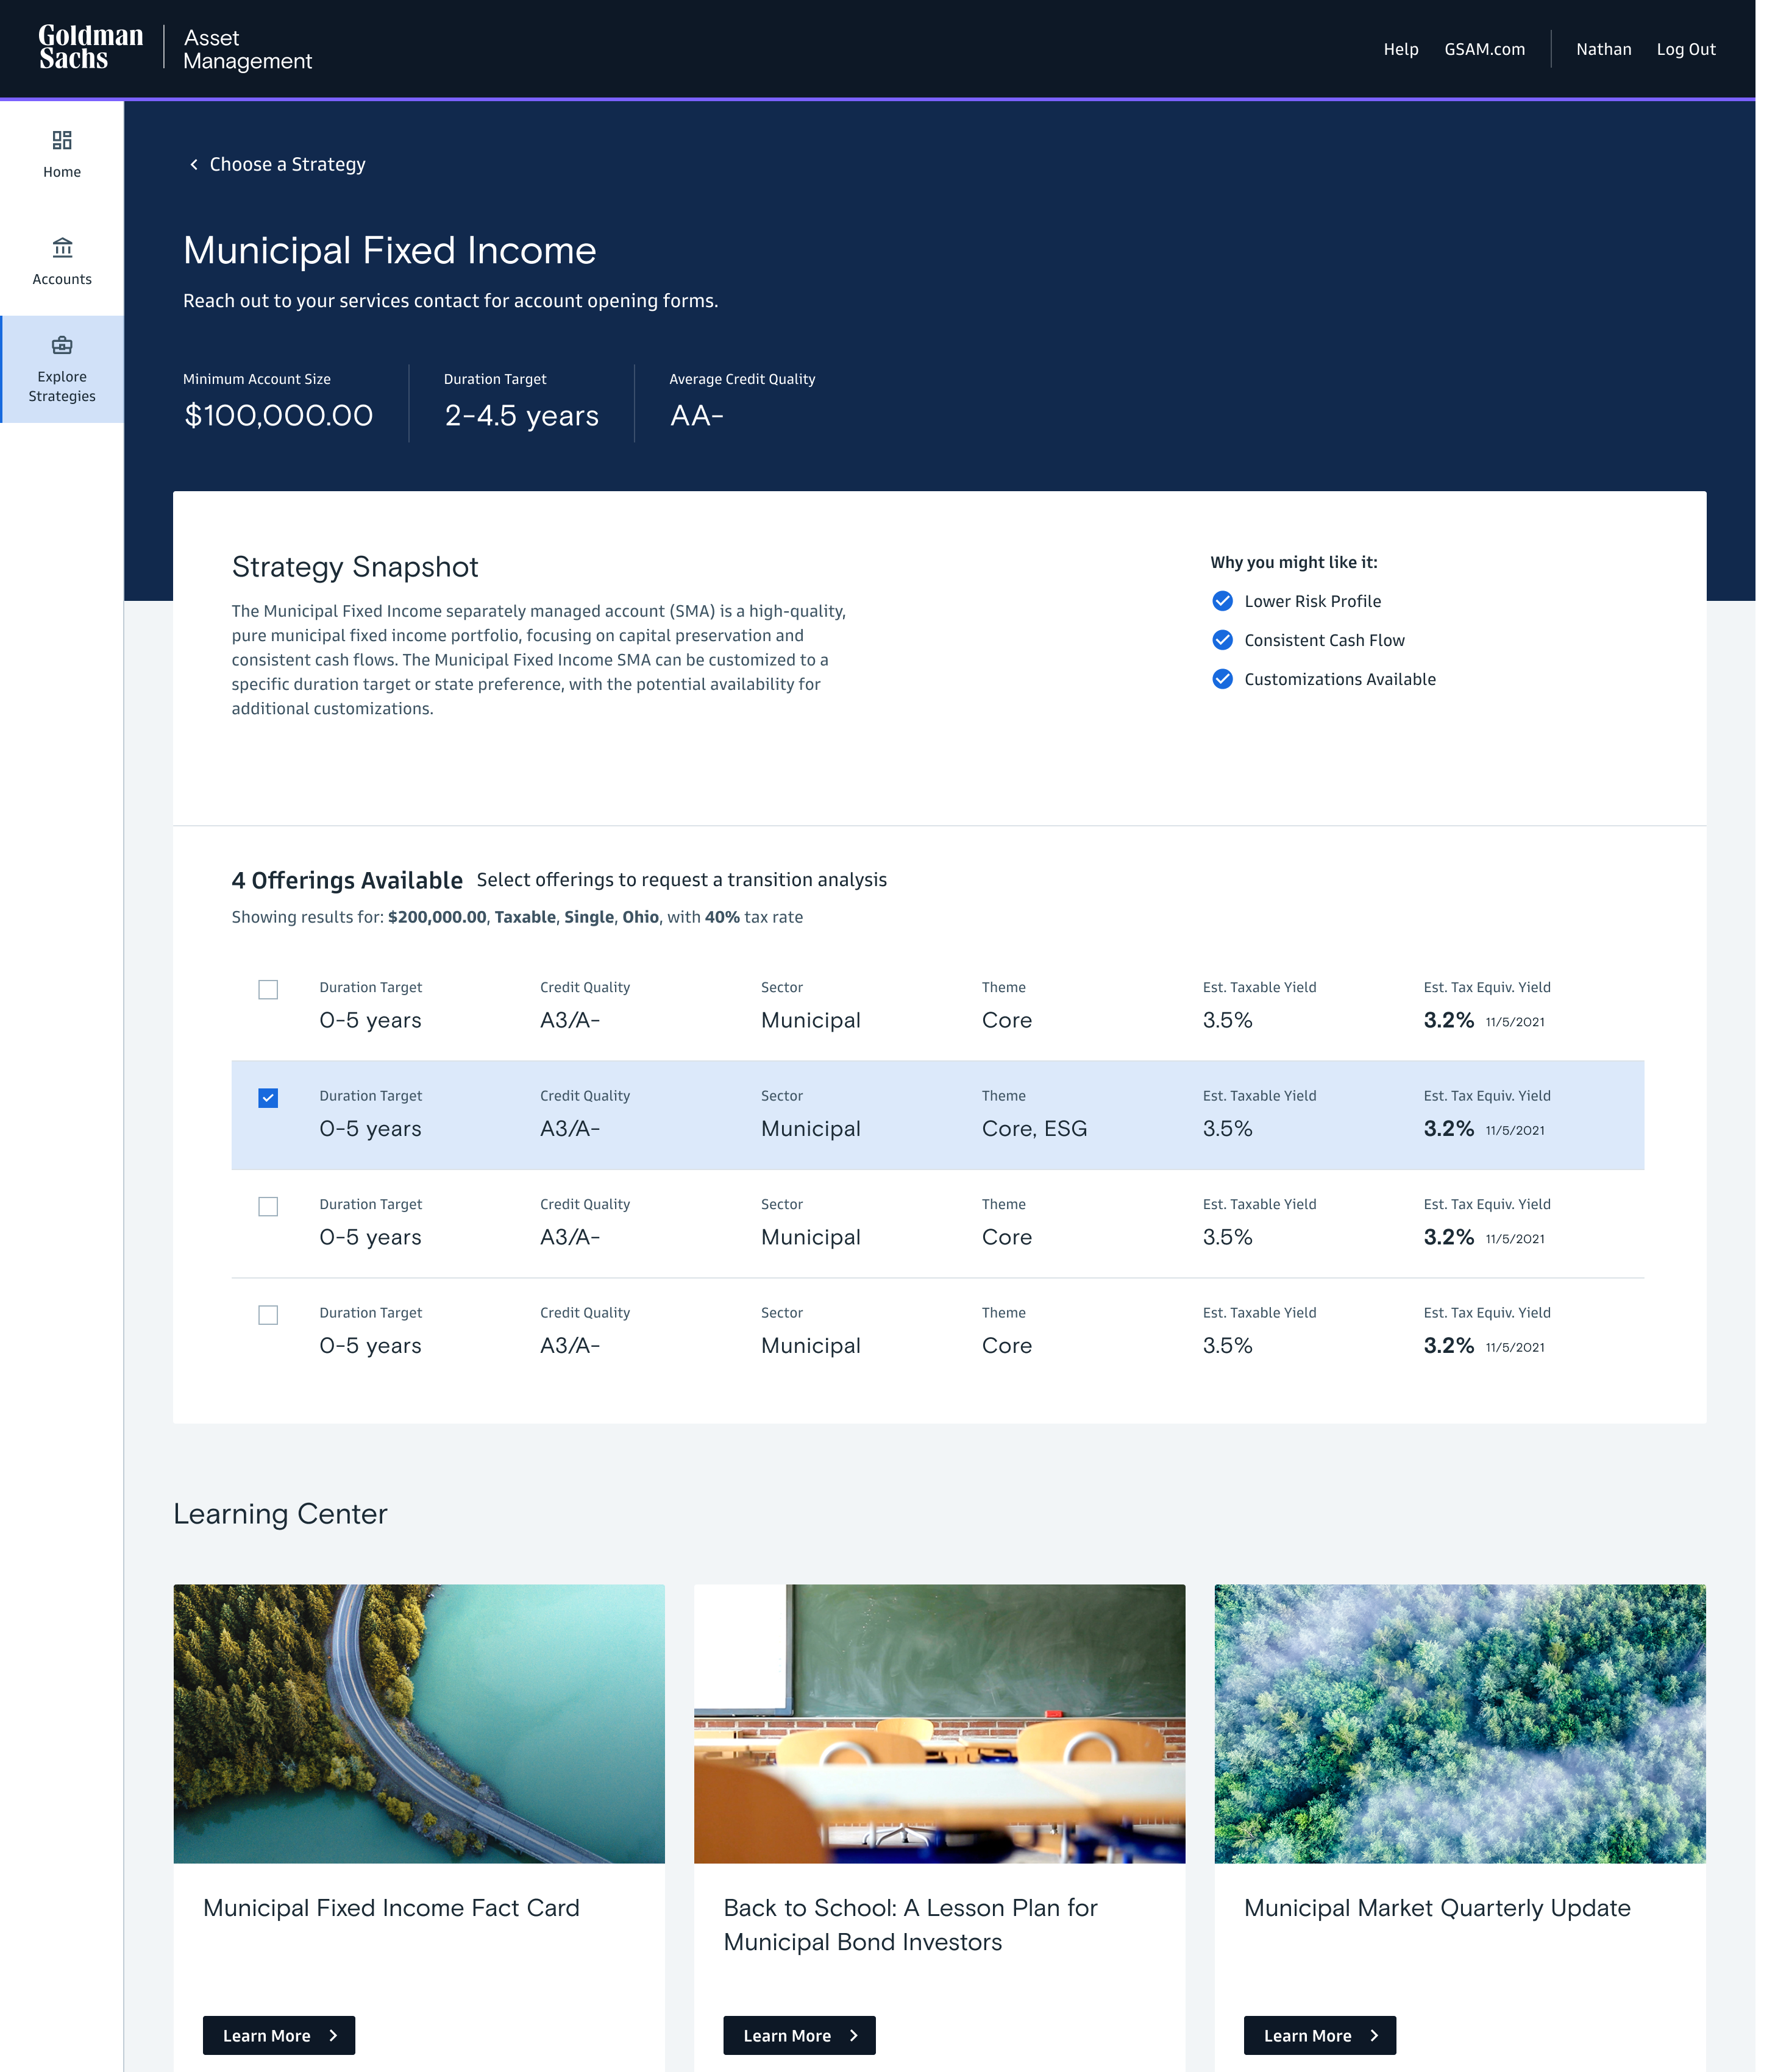Select the last offering row checkbox
This screenshot has height=2072, width=1775.
268,1315
